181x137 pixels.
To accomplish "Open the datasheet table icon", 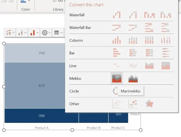I will tap(57, 33).
